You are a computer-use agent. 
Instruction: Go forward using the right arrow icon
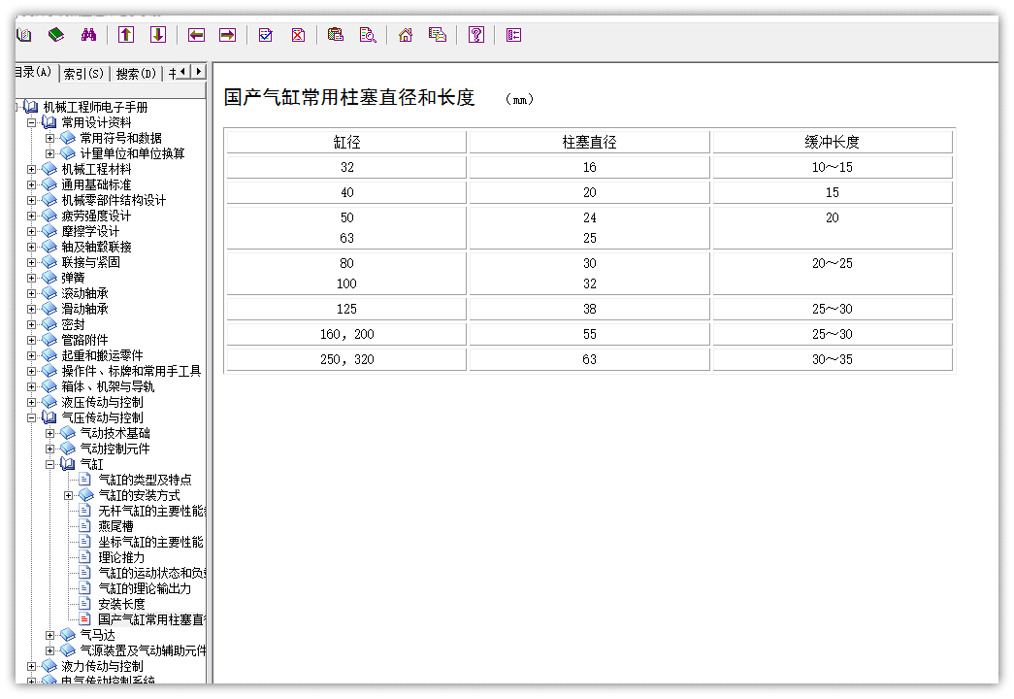coord(227,35)
